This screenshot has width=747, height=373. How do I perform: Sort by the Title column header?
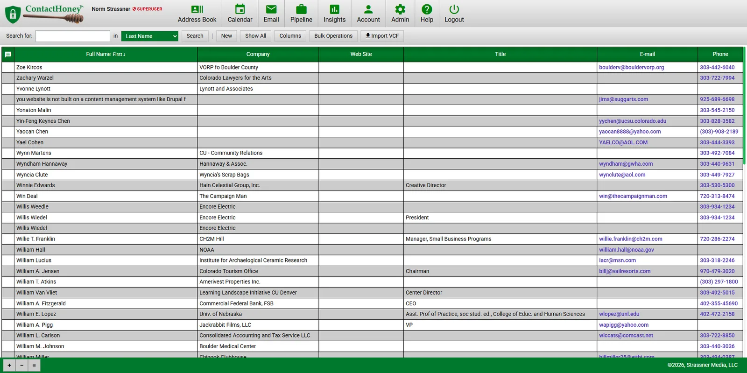(x=500, y=54)
